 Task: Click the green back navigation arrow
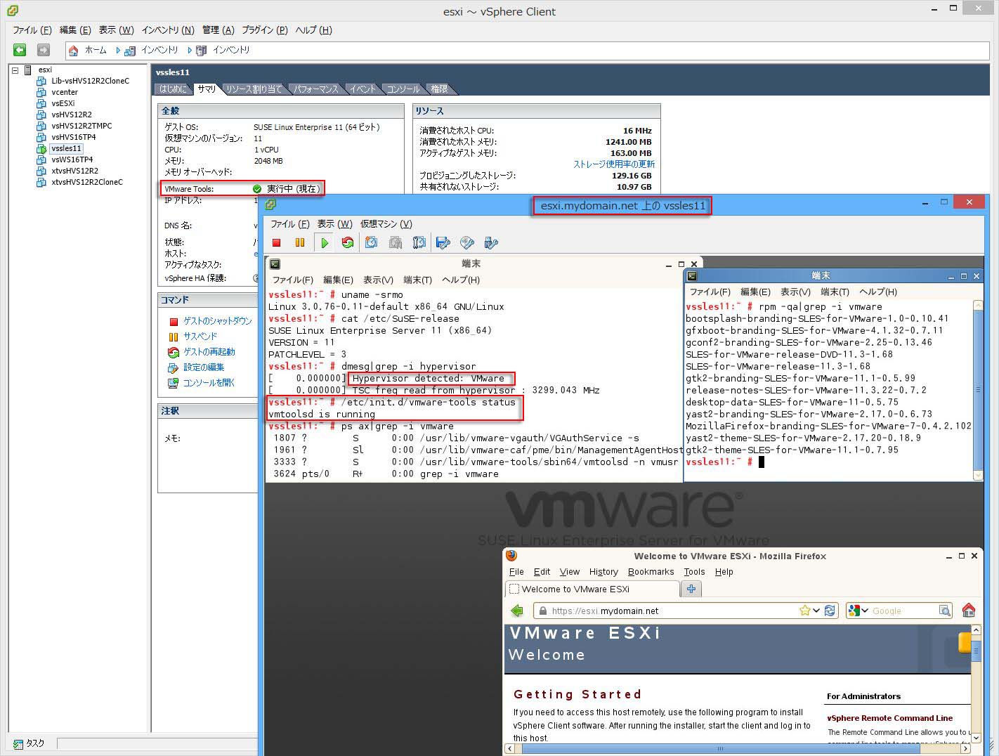pos(20,50)
